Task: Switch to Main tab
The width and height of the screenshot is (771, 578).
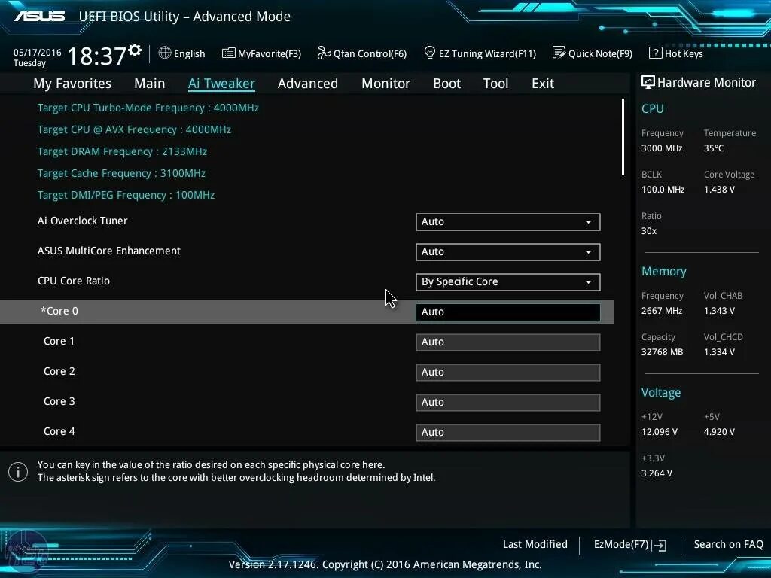Action: [150, 83]
